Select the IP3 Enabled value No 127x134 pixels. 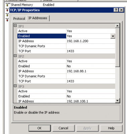pyautogui.click(x=69, y=96)
